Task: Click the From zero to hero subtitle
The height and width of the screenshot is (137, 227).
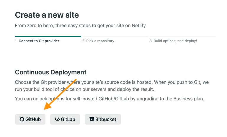Action: click(81, 25)
